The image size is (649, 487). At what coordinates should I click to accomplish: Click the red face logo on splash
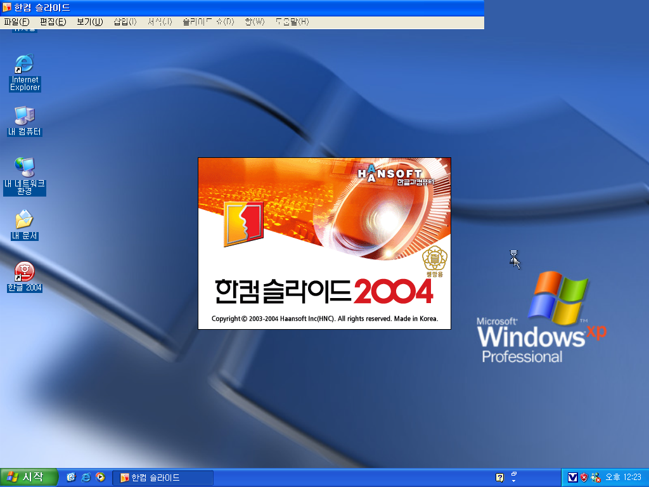point(243,224)
